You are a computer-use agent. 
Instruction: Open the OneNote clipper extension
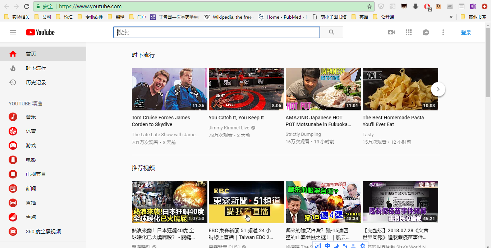click(473, 6)
